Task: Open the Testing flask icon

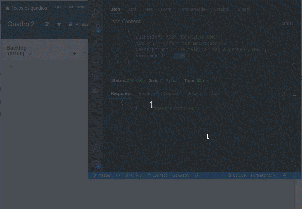Action: coord(96,44)
